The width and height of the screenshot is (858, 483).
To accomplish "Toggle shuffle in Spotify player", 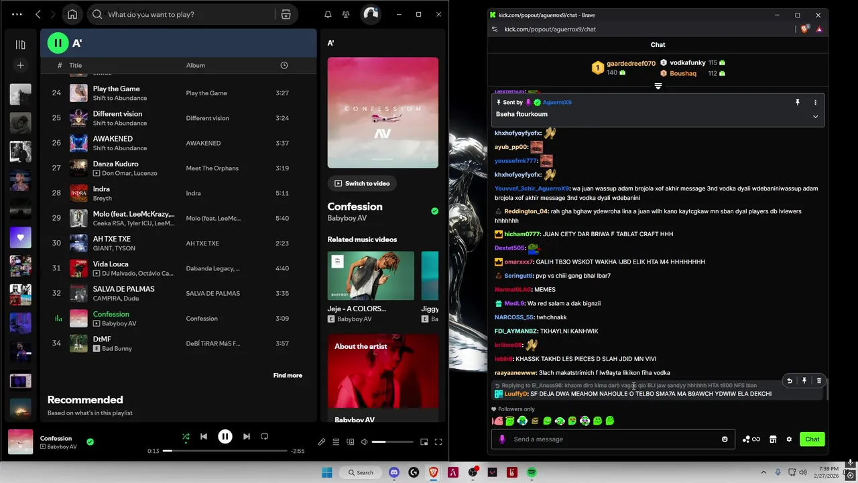I will coord(186,437).
